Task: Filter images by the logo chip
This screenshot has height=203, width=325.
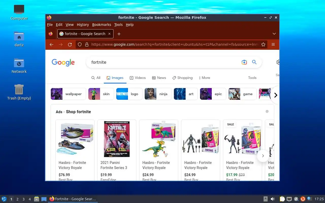Action: (129, 94)
